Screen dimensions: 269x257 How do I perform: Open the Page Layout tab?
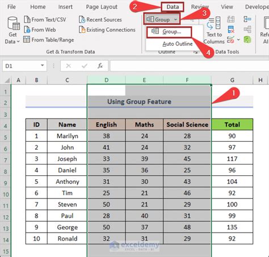(102, 7)
